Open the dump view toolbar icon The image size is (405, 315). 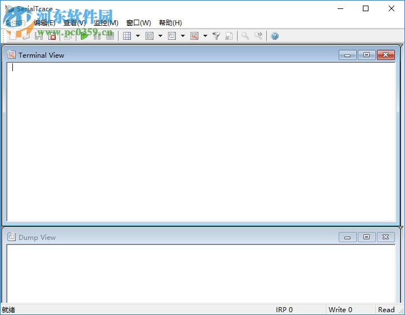click(x=172, y=36)
